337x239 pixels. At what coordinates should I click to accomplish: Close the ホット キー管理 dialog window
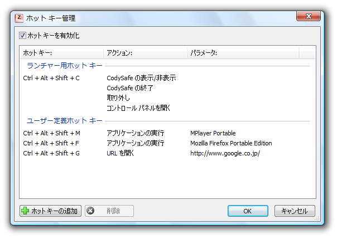pos(309,16)
